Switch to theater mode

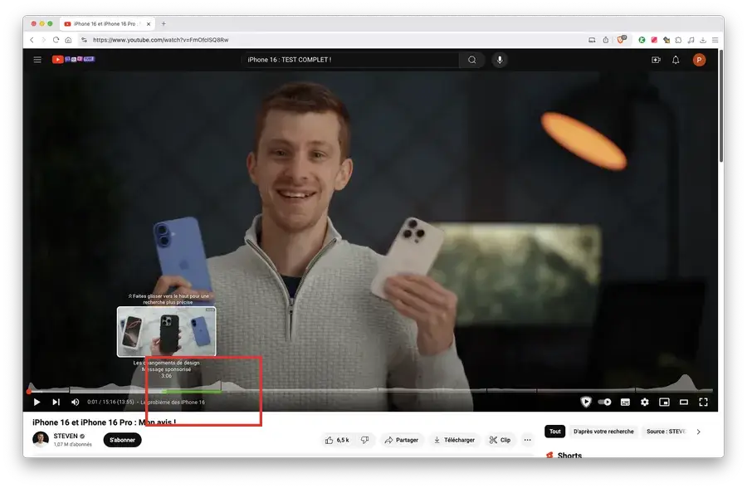(684, 402)
